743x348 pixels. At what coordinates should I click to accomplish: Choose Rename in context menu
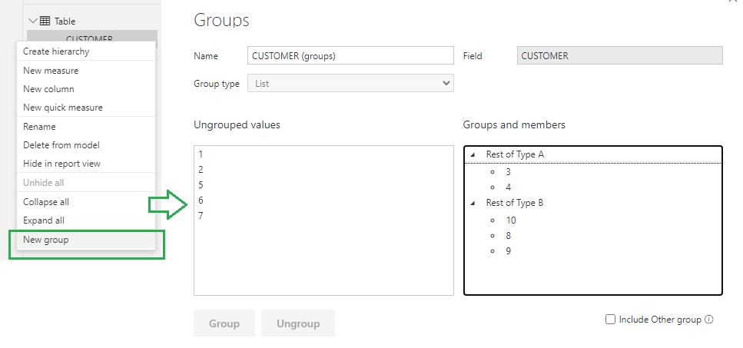pyautogui.click(x=86, y=127)
